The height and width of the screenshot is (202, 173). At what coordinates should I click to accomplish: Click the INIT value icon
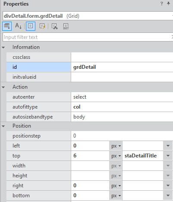[66, 26]
